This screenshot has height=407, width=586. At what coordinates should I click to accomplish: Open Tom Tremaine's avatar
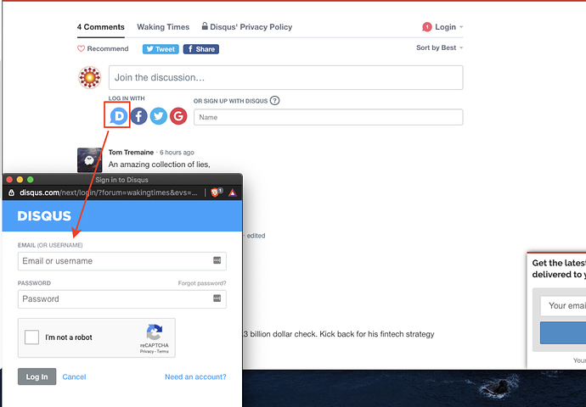[x=89, y=160]
